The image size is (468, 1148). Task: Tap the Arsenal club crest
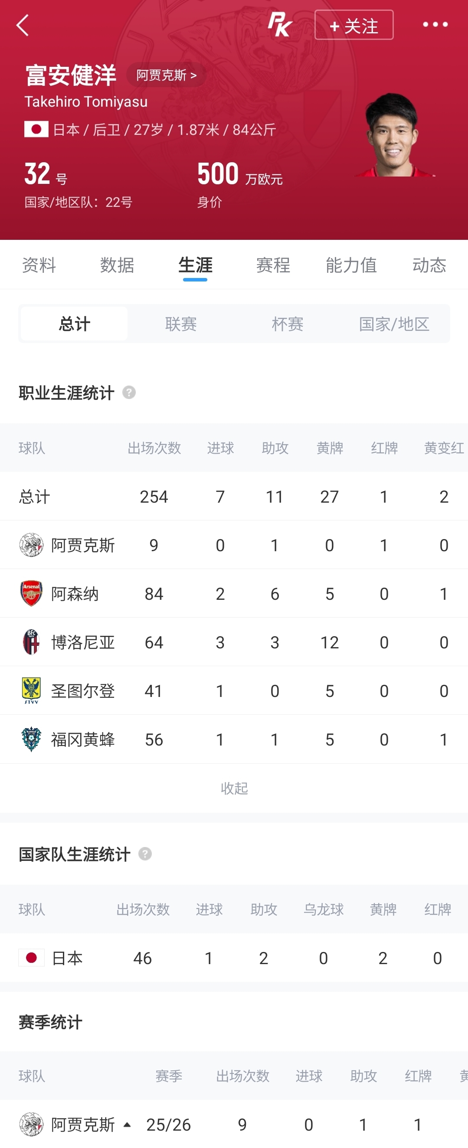coord(31,593)
